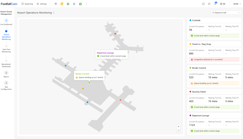Open the storefront app icon in toolbar
243x139 pixels.
coord(56,4)
